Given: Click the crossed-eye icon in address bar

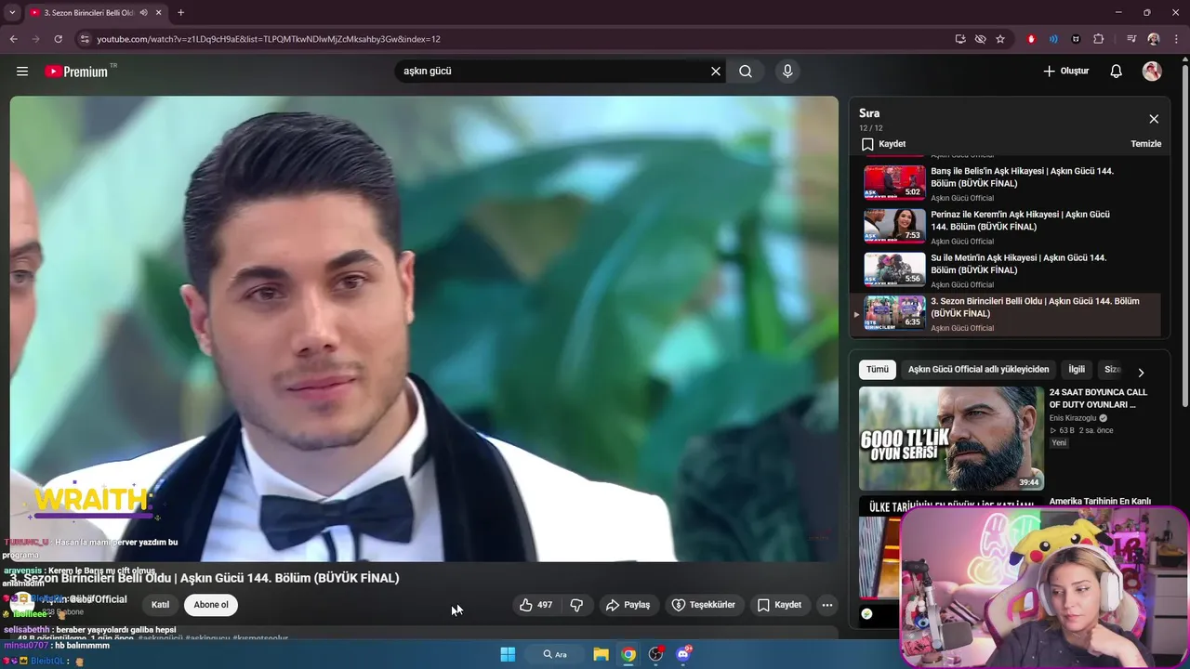Looking at the screenshot, I should [980, 39].
